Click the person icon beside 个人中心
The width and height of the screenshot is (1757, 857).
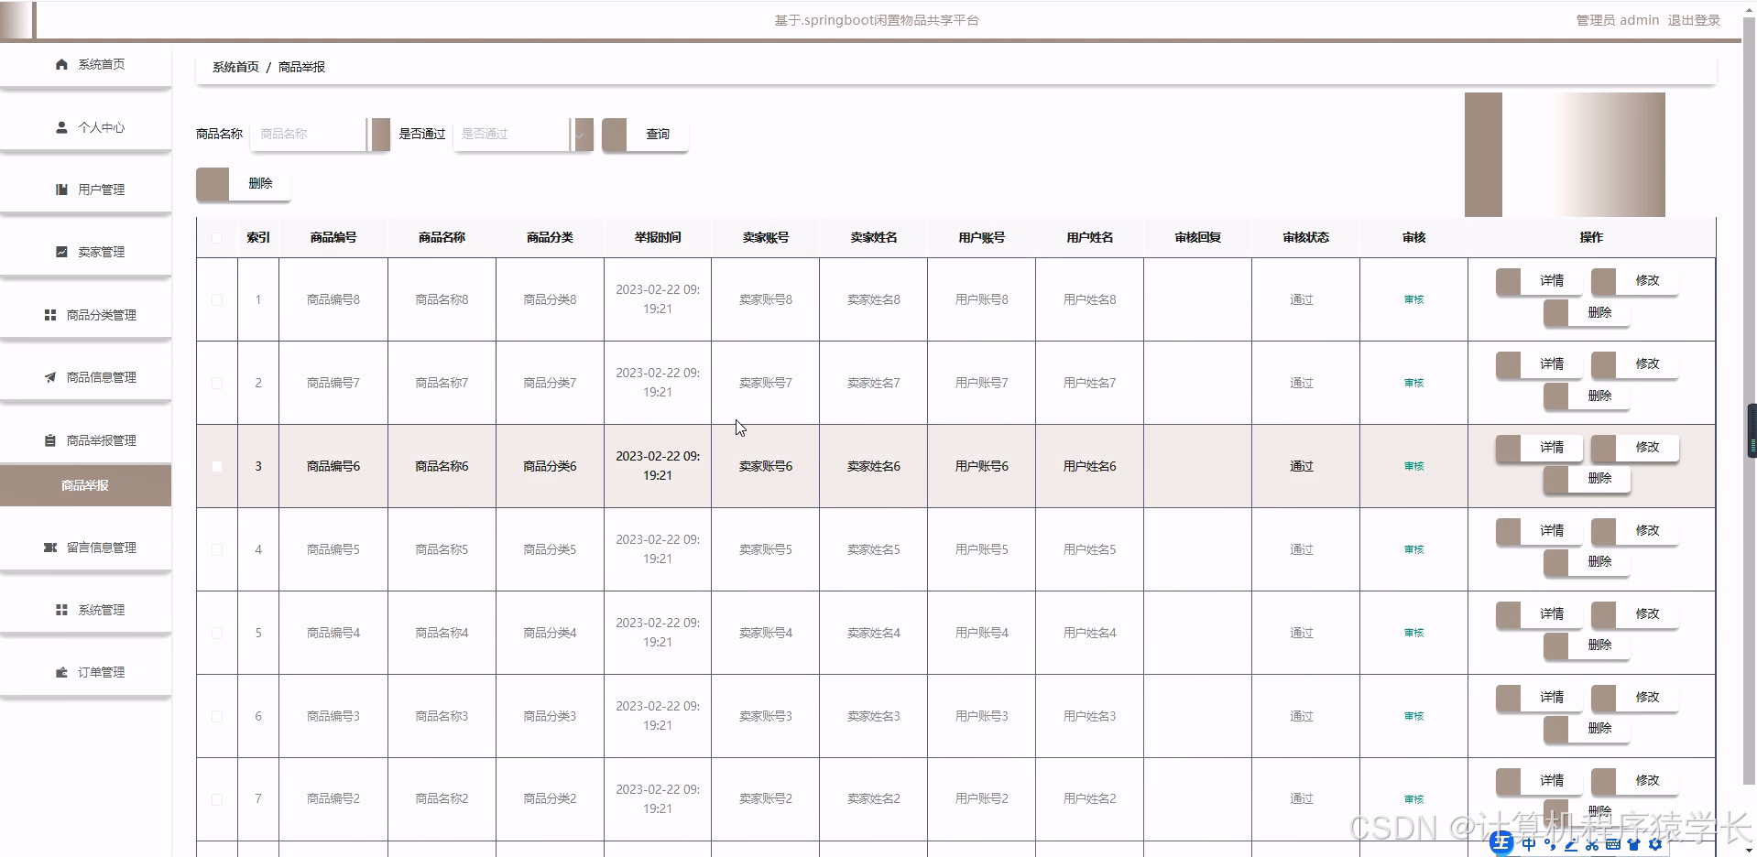pos(61,127)
